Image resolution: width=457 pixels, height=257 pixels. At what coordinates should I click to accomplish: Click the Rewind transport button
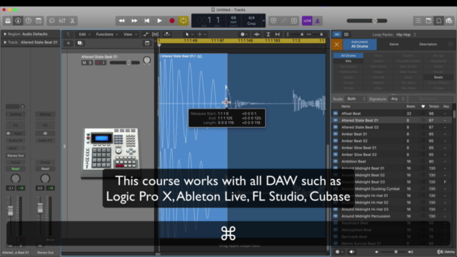click(x=121, y=21)
